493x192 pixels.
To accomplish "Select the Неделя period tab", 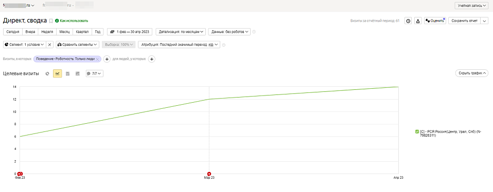I will point(47,32).
